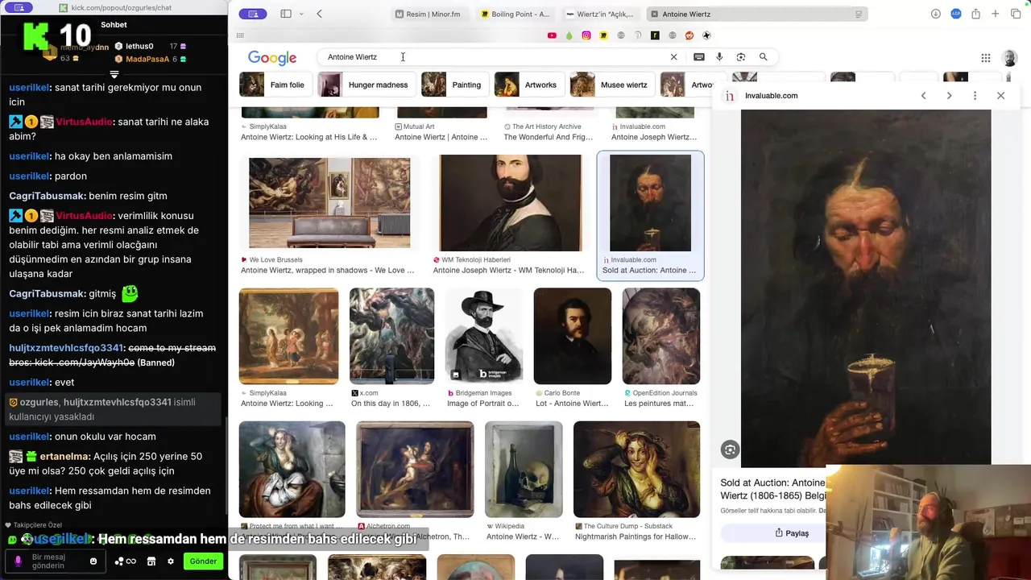1031x580 pixels.
Task: Filter by Musee wiertz chip
Action: (x=611, y=85)
